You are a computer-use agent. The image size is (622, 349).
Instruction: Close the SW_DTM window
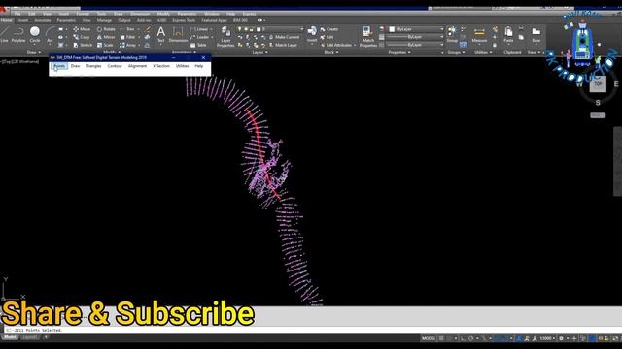pyautogui.click(x=203, y=58)
